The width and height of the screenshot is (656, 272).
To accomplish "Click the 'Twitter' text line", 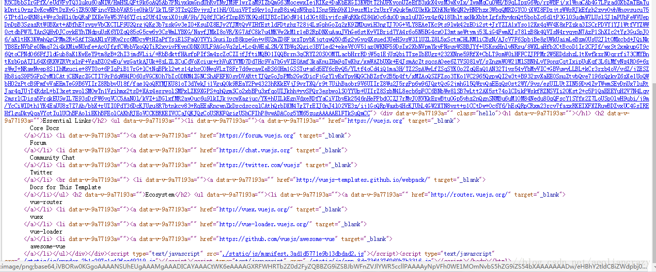I will tap(41, 172).
